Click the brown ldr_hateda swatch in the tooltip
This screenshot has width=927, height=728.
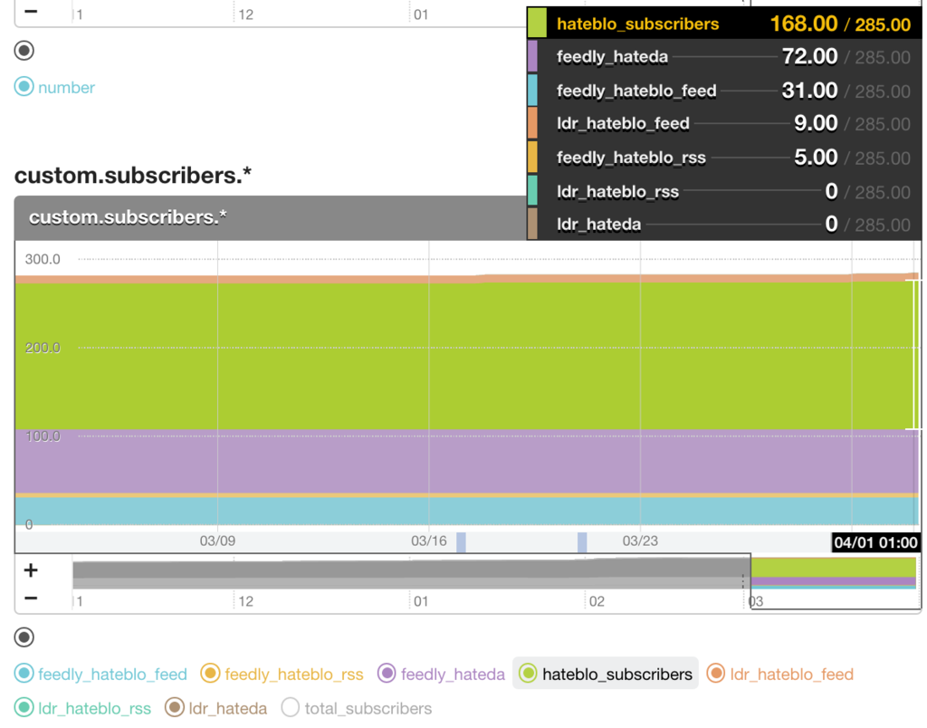pyautogui.click(x=532, y=224)
